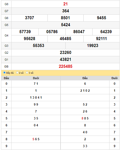Click the G8 prize number 21

click(x=65, y=4)
